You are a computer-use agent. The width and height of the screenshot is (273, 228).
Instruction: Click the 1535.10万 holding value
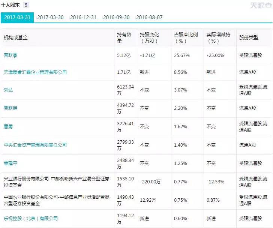(x=125, y=182)
